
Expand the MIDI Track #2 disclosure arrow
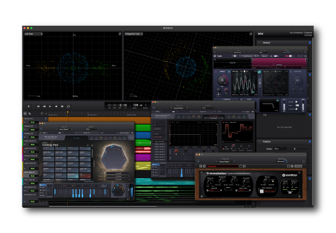[x=25, y=183]
